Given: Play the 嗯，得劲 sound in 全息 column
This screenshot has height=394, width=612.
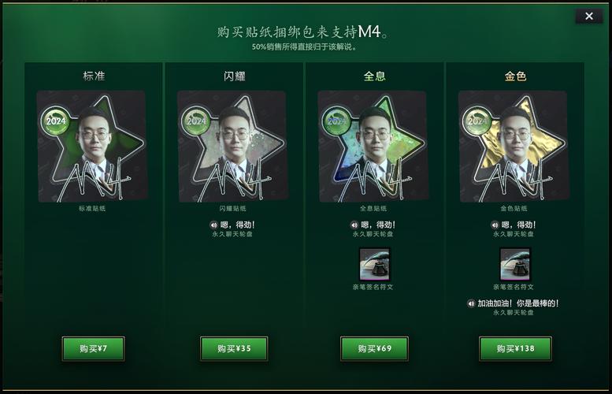Looking at the screenshot, I should [x=354, y=225].
